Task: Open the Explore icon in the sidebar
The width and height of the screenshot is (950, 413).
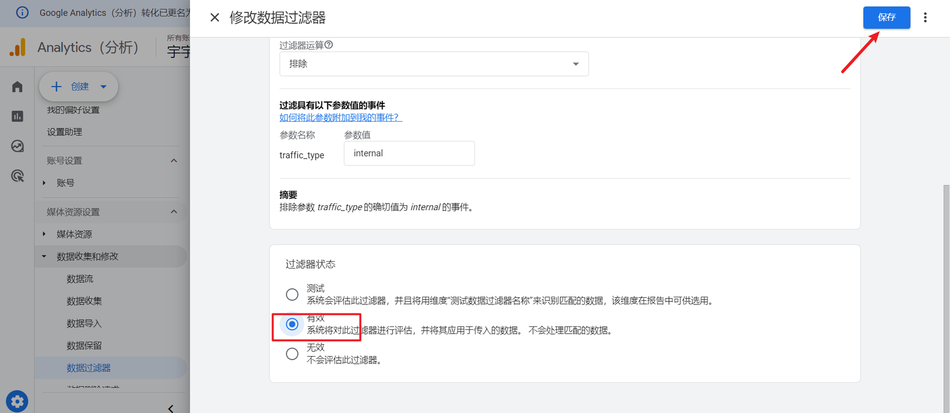Action: pyautogui.click(x=17, y=146)
